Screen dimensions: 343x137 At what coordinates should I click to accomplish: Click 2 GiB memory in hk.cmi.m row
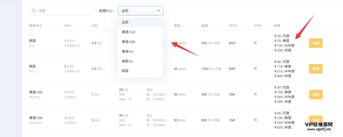pyautogui.click(x=95, y=120)
